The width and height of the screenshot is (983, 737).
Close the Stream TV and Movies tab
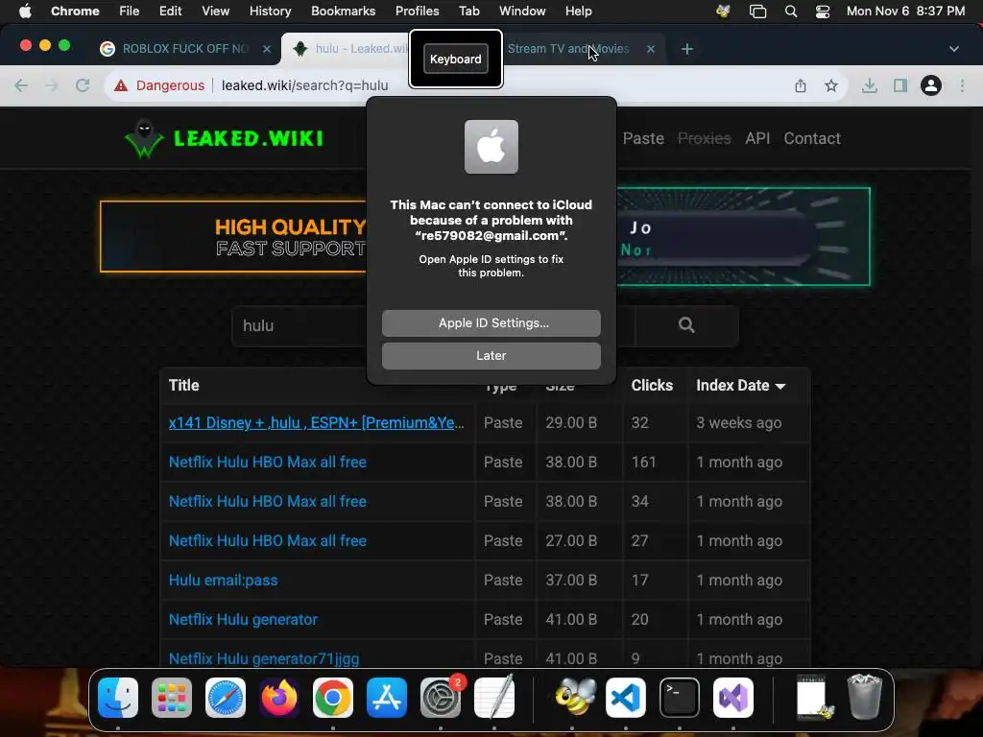[651, 49]
